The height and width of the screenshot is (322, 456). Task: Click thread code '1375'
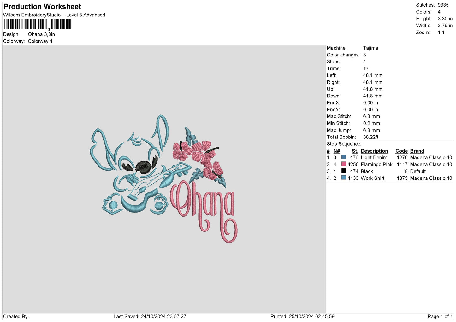402,178
